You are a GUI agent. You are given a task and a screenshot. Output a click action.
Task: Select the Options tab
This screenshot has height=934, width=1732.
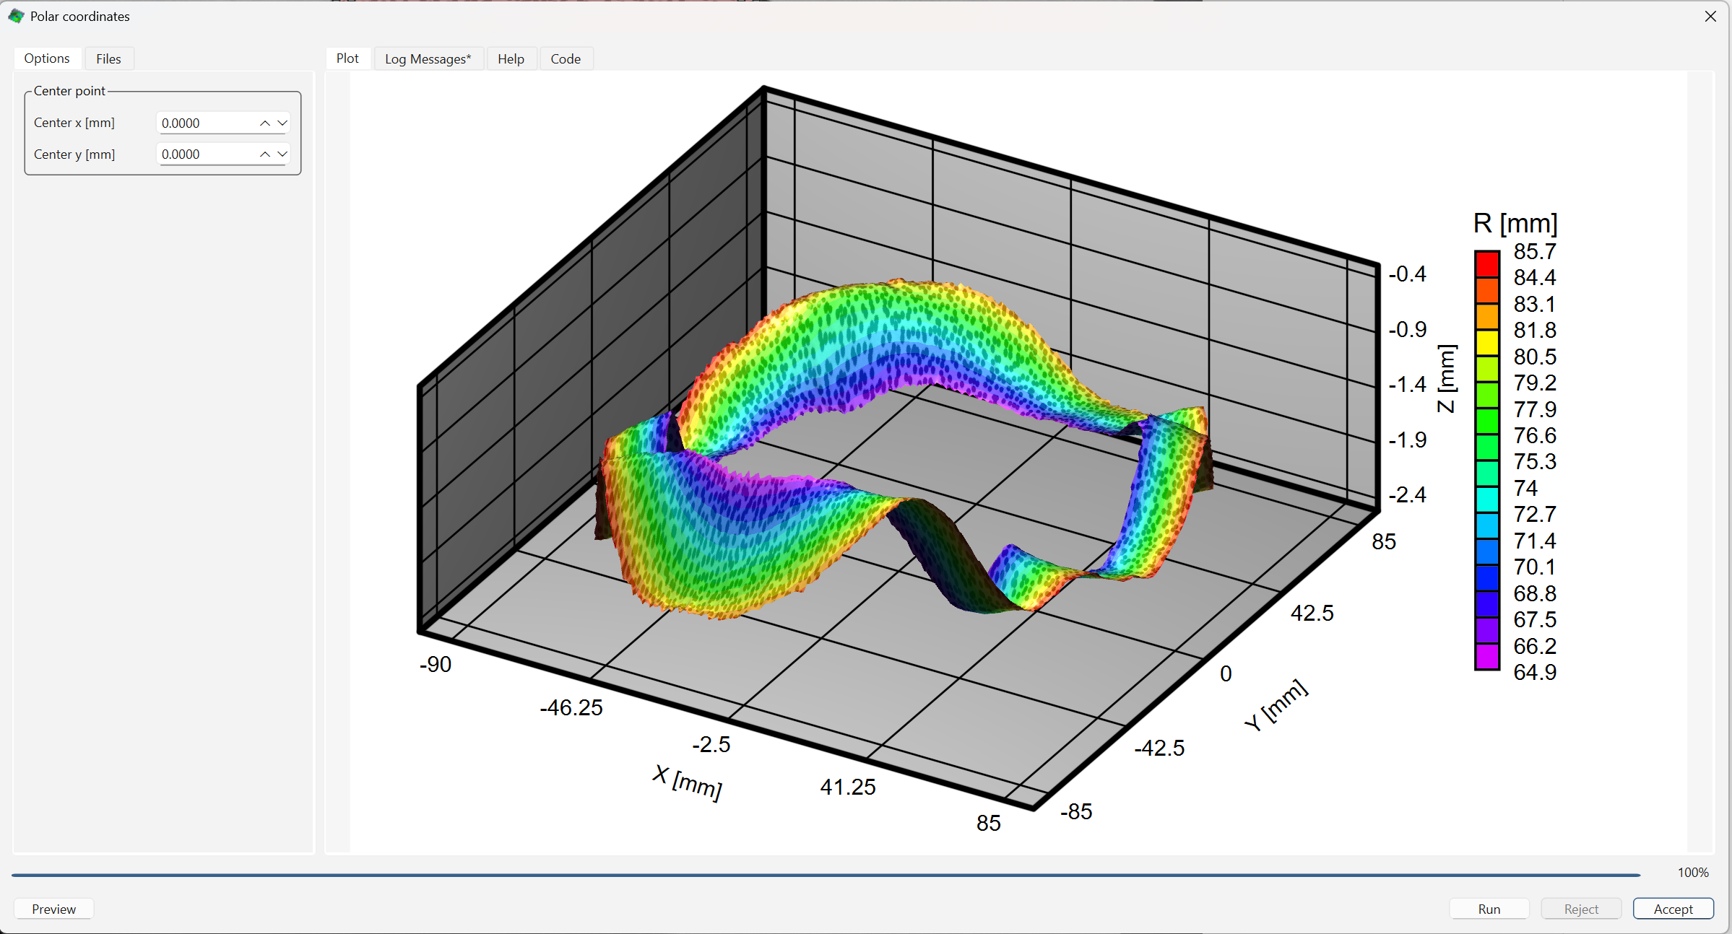[46, 58]
